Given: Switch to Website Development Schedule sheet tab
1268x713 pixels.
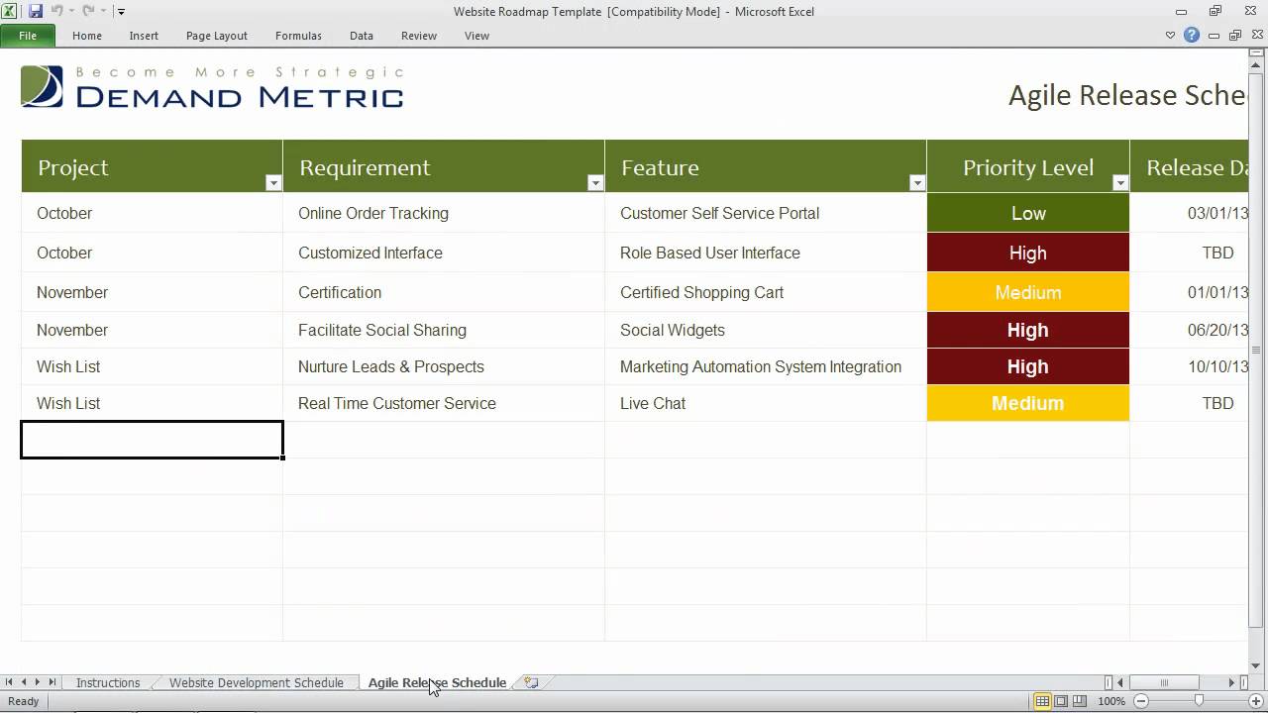Looking at the screenshot, I should (256, 682).
